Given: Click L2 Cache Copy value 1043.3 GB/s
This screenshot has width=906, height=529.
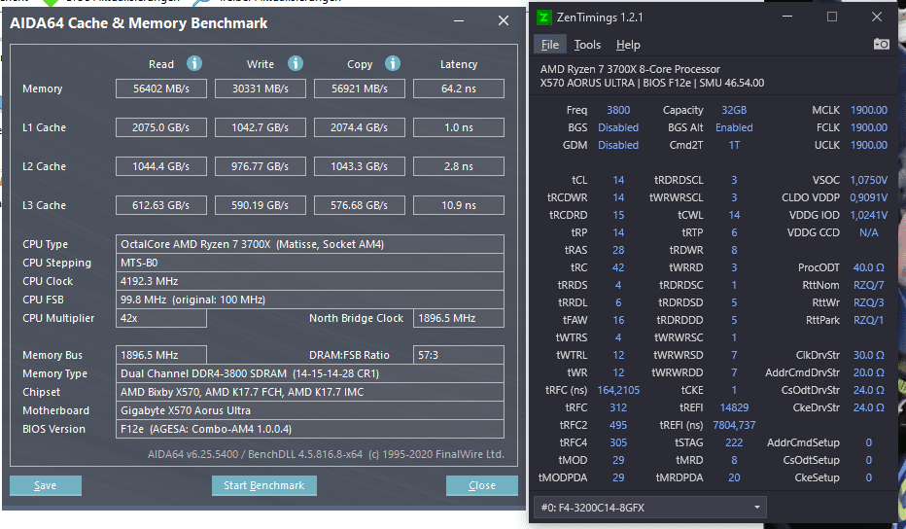Looking at the screenshot, I should click(x=360, y=166).
